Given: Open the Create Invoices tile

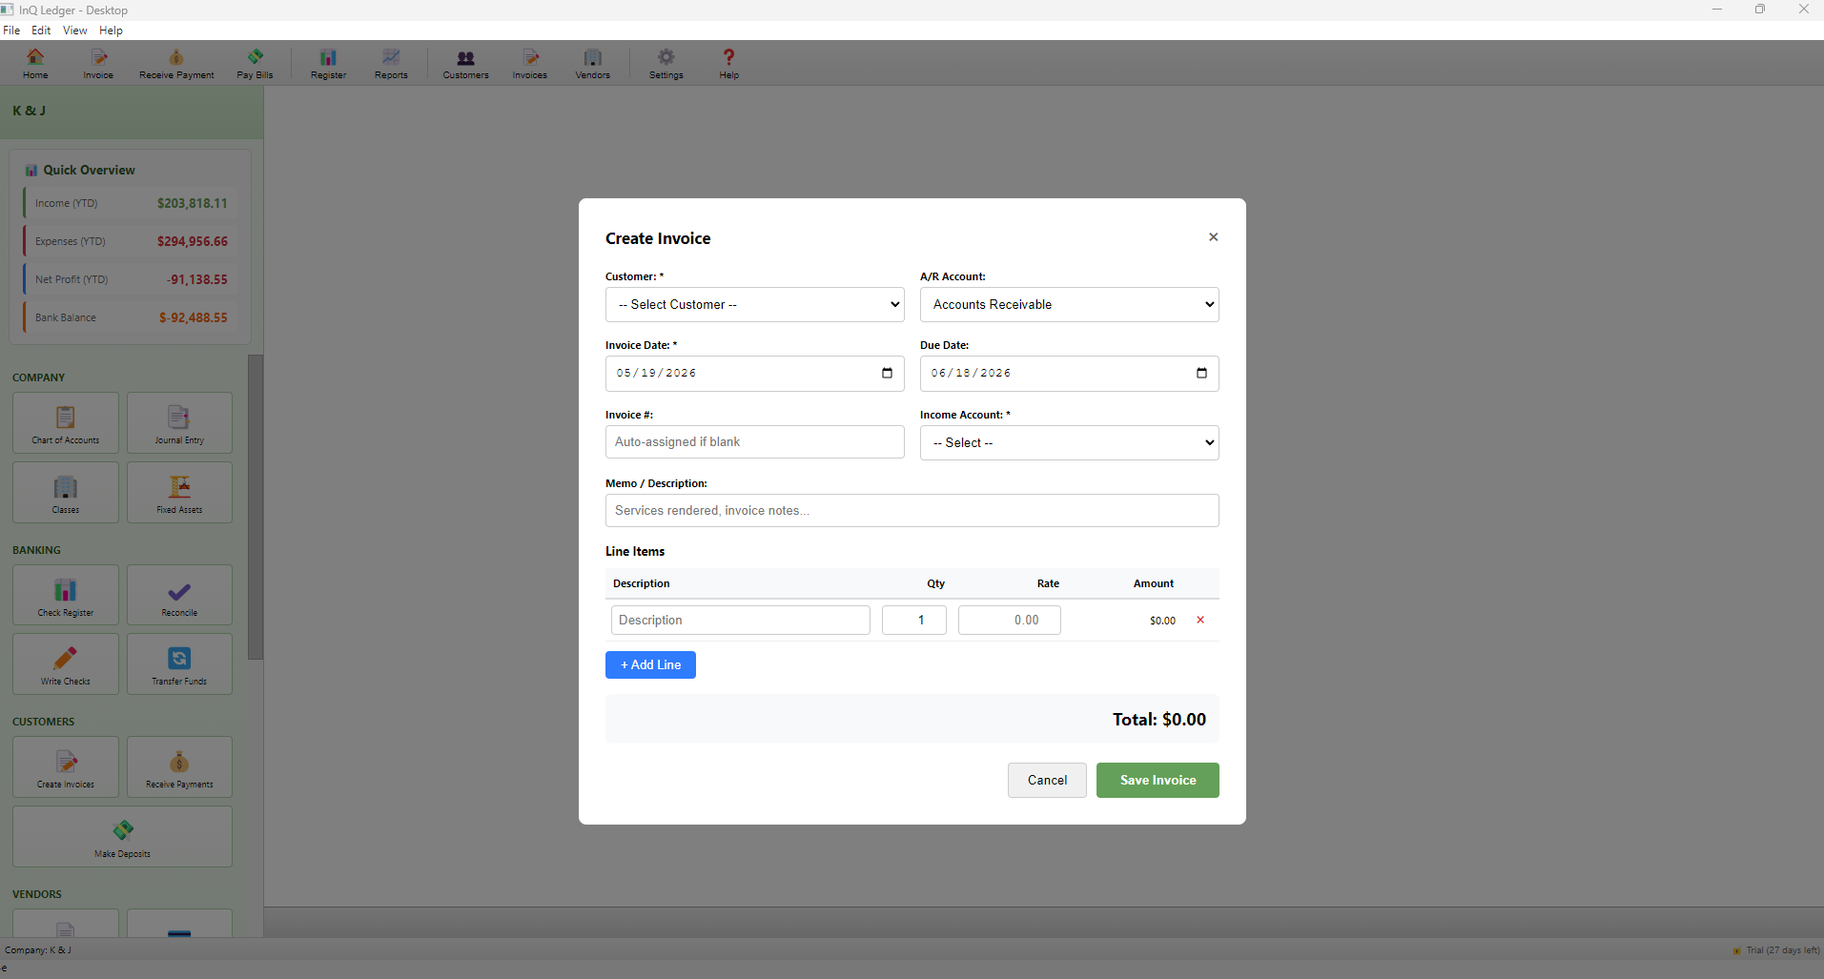Looking at the screenshot, I should 66,766.
